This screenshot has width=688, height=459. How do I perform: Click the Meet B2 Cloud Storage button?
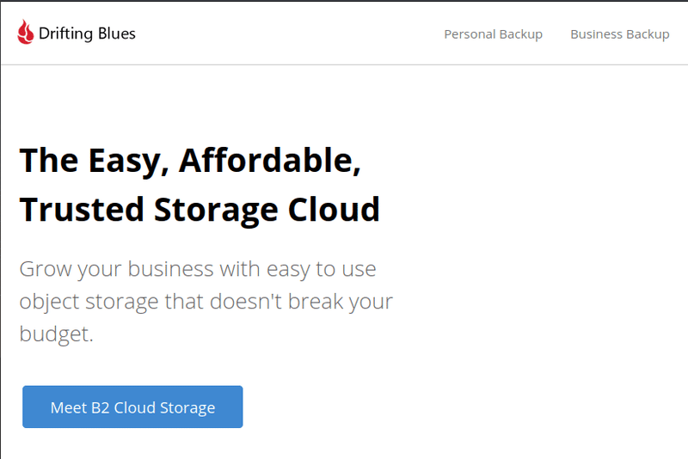coord(132,407)
